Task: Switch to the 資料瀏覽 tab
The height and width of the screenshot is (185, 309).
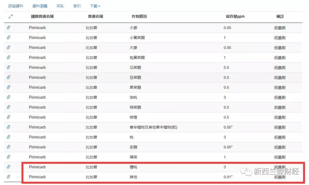Action: pyautogui.click(x=40, y=6)
